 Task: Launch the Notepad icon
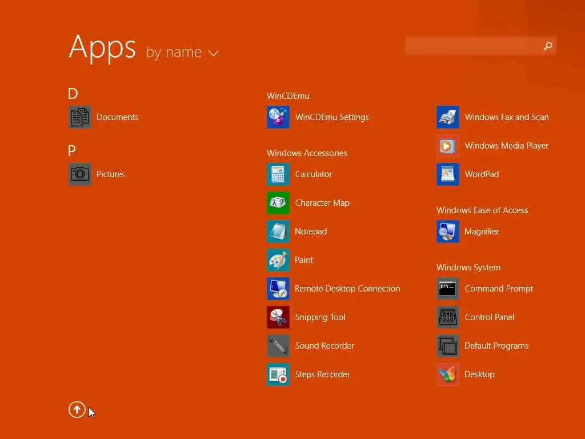point(278,232)
